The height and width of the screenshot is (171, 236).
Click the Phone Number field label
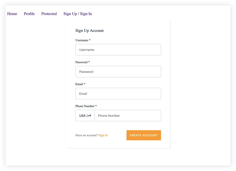[85, 106]
